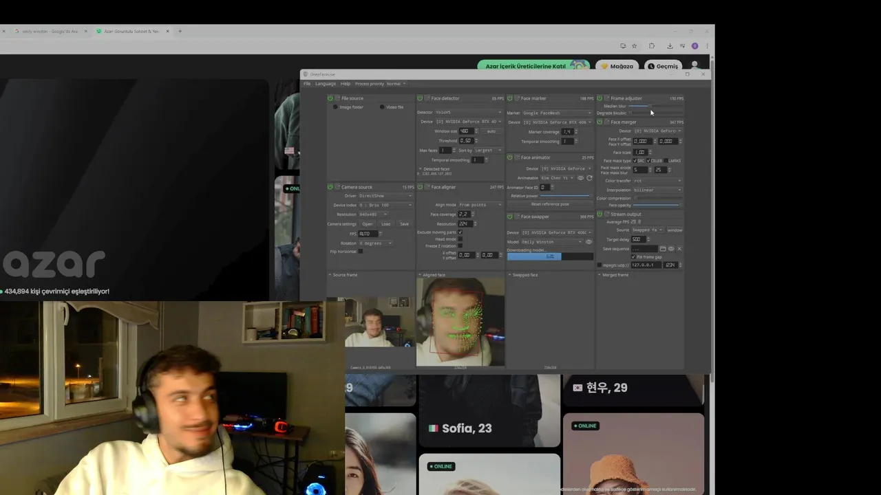Toggle the Frame adjuster power icon

point(599,98)
